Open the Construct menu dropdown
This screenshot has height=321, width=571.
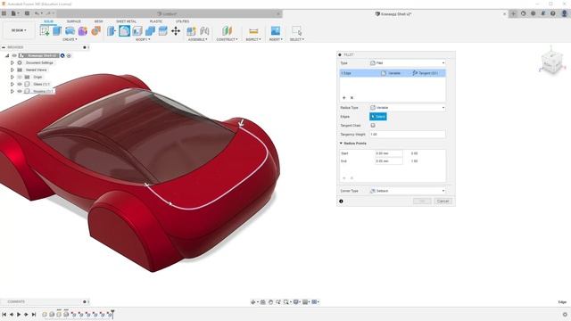(227, 39)
